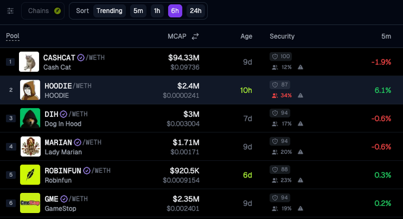Open the Chains selector
Viewport: 403px width, 219px height.
pyautogui.click(x=43, y=11)
